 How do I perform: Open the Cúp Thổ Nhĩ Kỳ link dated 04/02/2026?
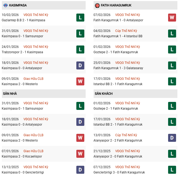(x=126, y=31)
